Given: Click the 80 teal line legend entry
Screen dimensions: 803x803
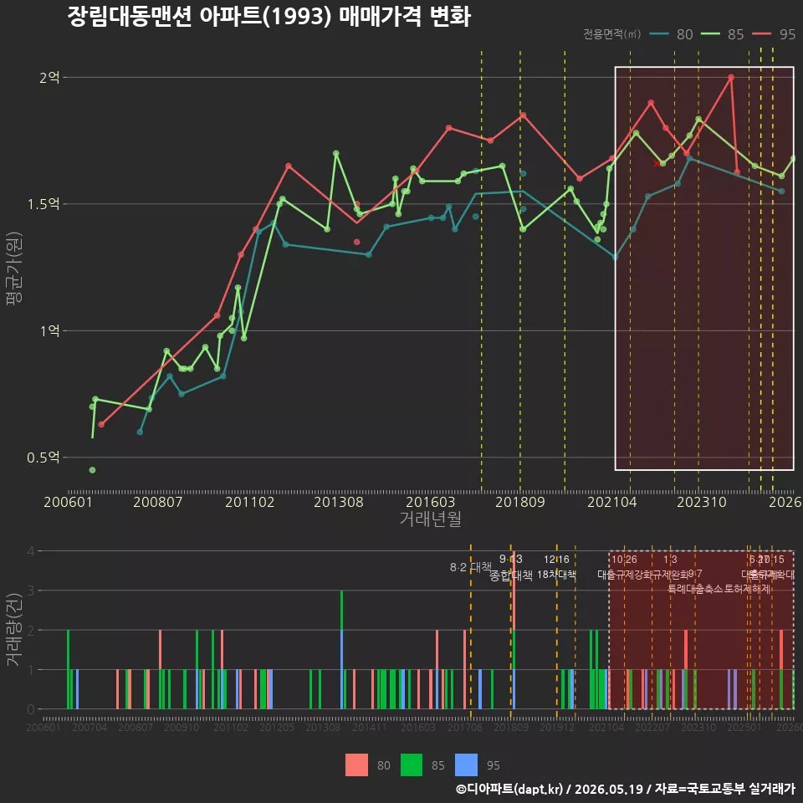Looking at the screenshot, I should click(671, 34).
